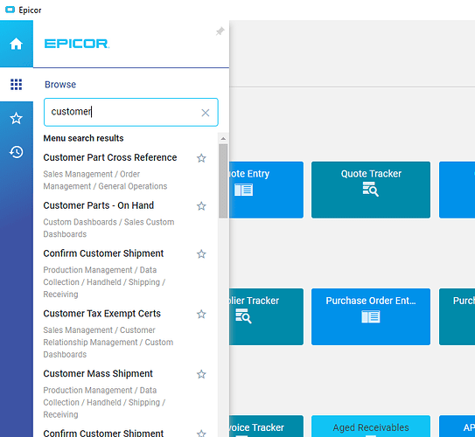Click the search results scrollbar up arrow
The height and width of the screenshot is (437, 475).
(x=223, y=139)
